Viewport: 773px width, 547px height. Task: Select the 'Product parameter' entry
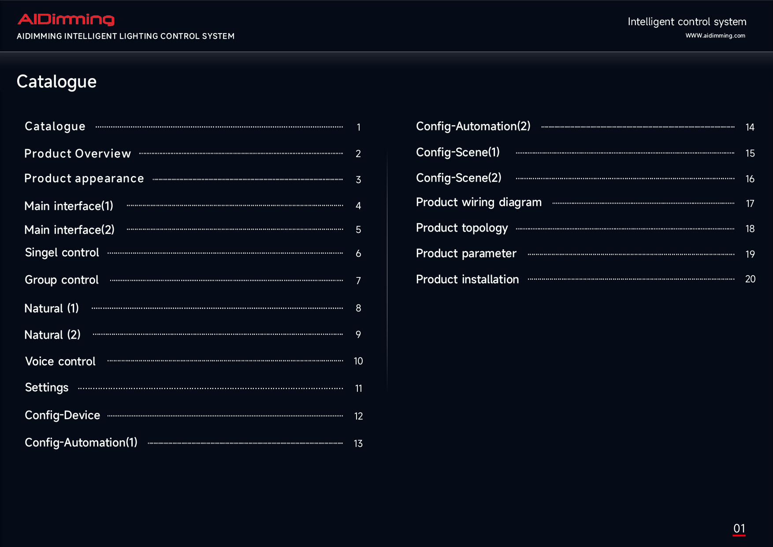point(466,254)
